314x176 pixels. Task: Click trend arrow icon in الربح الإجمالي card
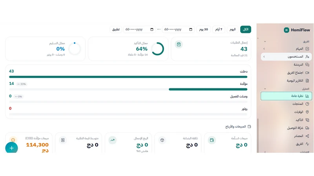pyautogui.click(x=113, y=140)
